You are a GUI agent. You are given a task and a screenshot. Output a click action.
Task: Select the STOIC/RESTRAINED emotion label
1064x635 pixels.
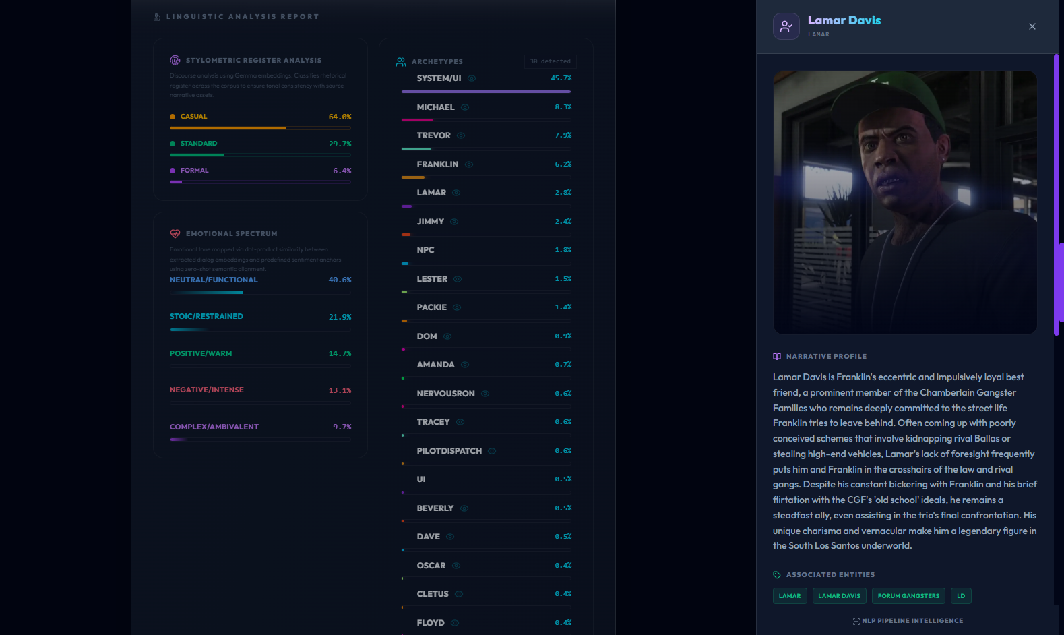pos(206,316)
